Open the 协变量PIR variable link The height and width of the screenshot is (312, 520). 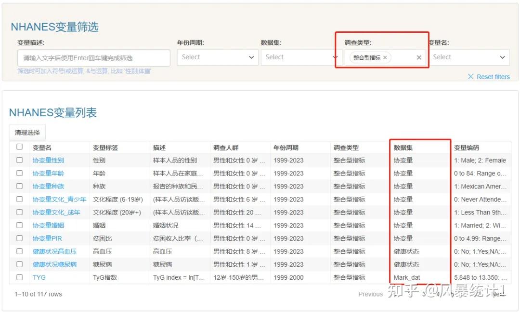[47, 238]
